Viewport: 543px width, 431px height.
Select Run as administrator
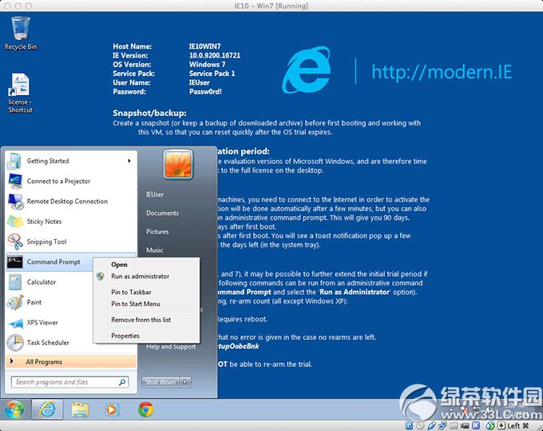point(146,277)
